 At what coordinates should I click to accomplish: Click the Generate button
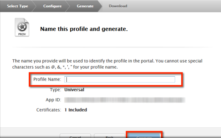point(144,136)
